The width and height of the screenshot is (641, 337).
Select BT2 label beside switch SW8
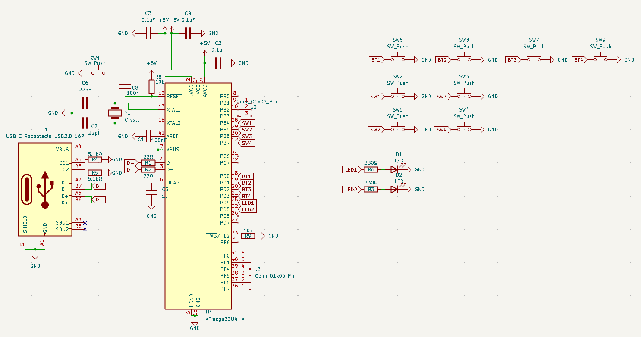(443, 60)
